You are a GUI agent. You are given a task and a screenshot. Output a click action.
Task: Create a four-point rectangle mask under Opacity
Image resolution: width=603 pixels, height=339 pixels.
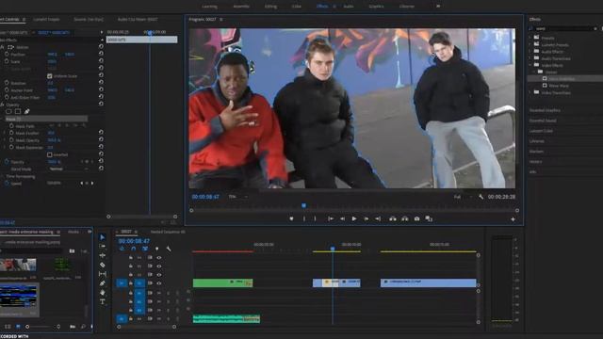(x=18, y=111)
